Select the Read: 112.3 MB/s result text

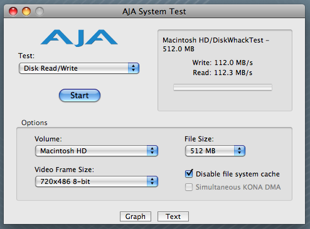point(223,73)
